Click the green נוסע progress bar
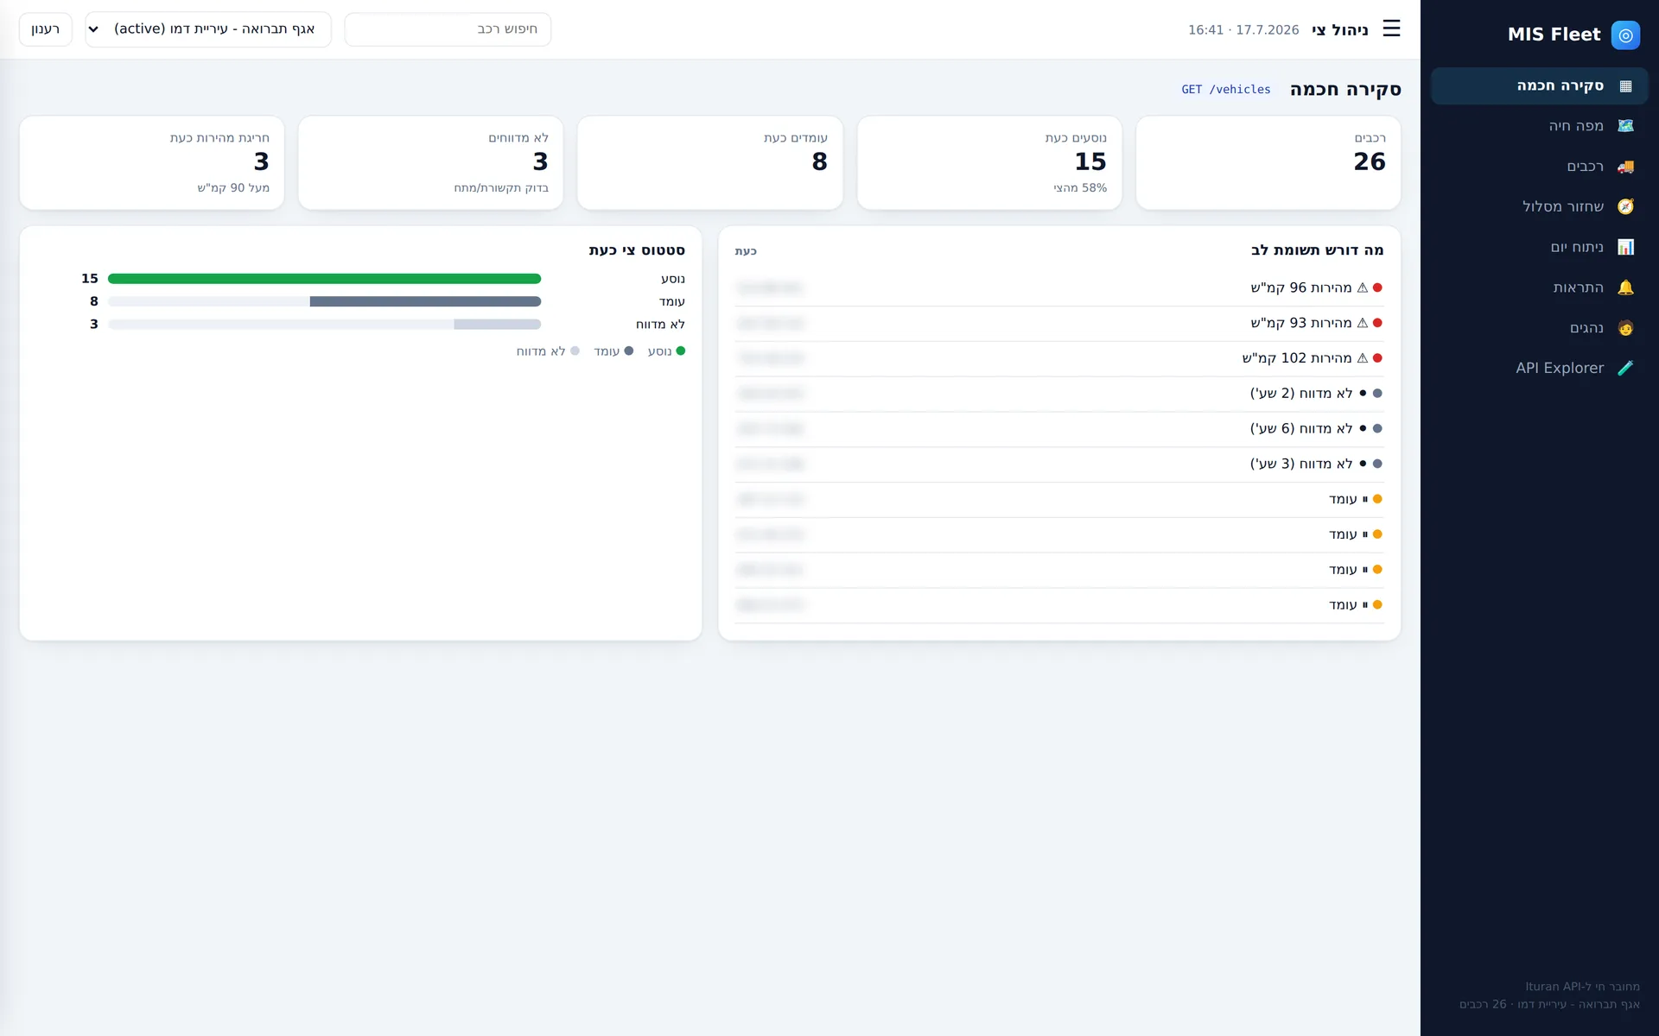 tap(324, 279)
